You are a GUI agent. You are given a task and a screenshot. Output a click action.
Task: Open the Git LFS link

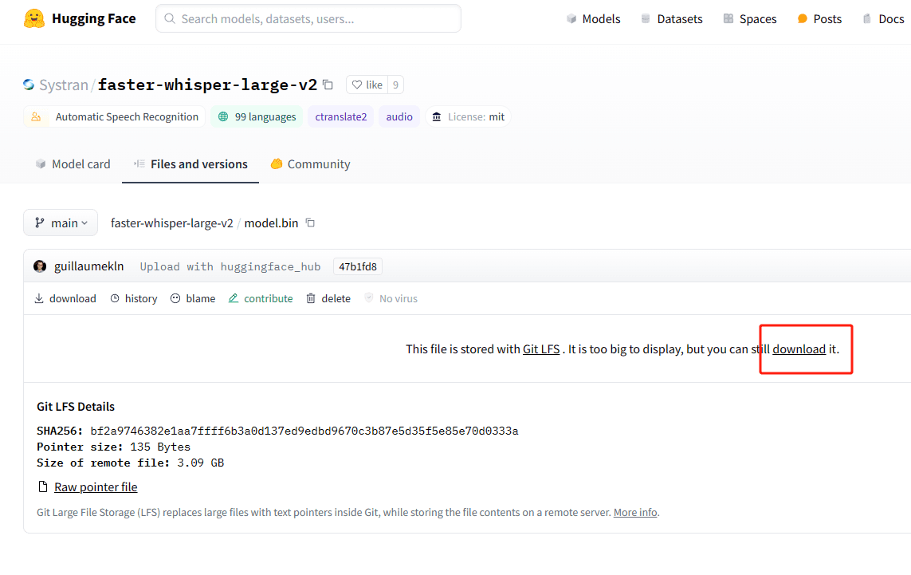coord(540,349)
